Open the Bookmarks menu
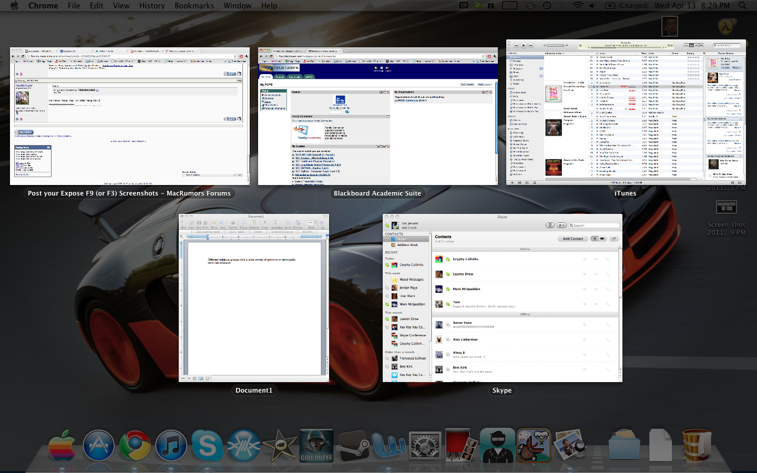The width and height of the screenshot is (757, 473). pyautogui.click(x=194, y=5)
